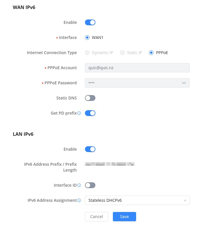Image resolution: width=217 pixels, height=230 pixels.
Task: Click the blurred IPv6 address prefix value
Action: (x=109, y=164)
